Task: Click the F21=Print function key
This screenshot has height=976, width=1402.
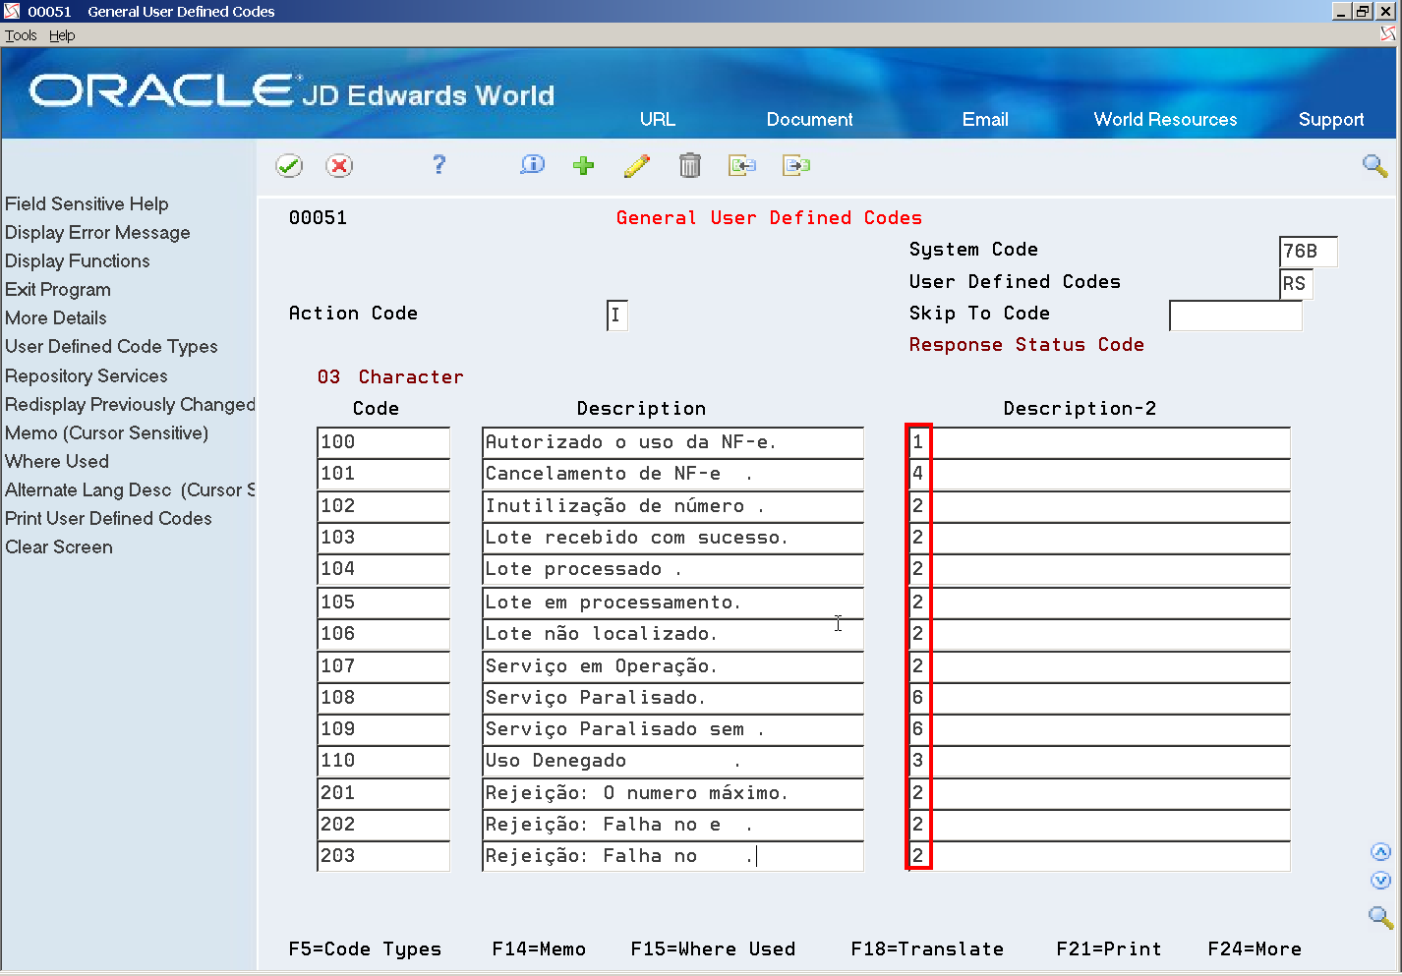Action: 1109,949
